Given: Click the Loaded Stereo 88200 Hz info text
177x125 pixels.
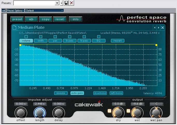Looking at the screenshot, I should coord(130,33).
